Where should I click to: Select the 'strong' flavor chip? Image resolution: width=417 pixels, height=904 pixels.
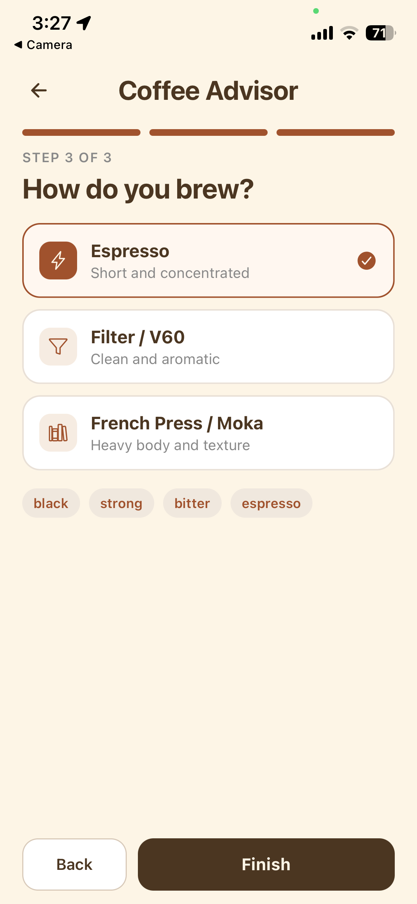click(121, 503)
